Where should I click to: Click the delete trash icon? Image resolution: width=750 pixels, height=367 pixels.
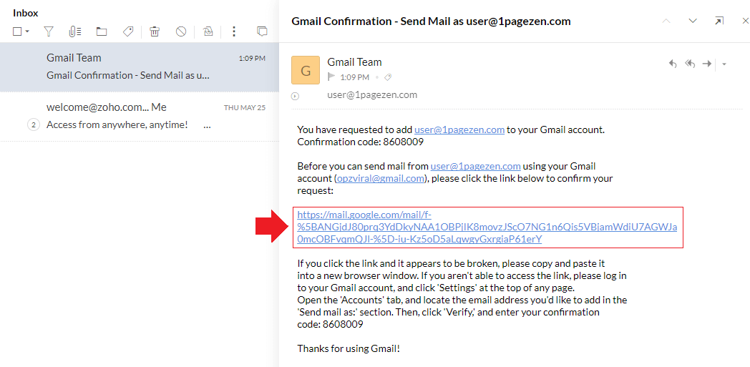(x=154, y=31)
